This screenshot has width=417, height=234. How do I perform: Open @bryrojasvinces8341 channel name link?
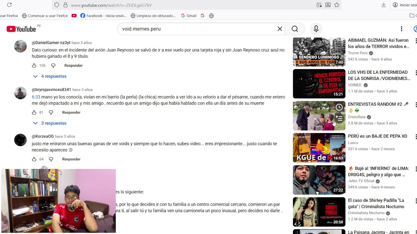coord(51,90)
